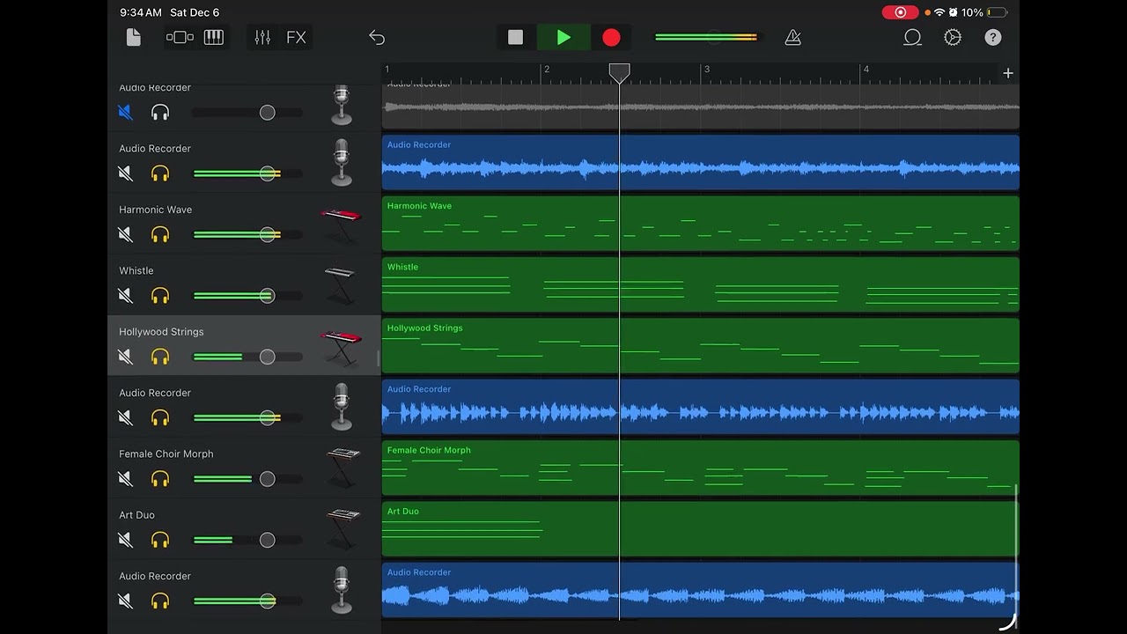The image size is (1127, 634).
Task: Select the Art Duo region in timeline
Action: [701, 529]
